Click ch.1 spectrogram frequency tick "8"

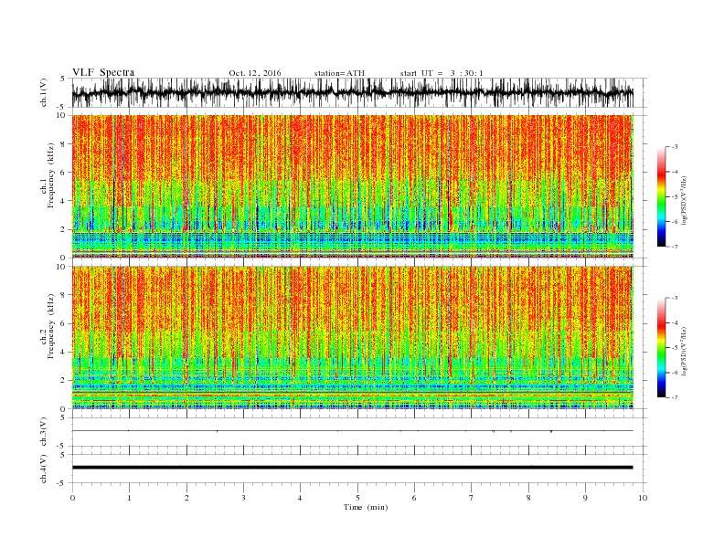[x=63, y=144]
